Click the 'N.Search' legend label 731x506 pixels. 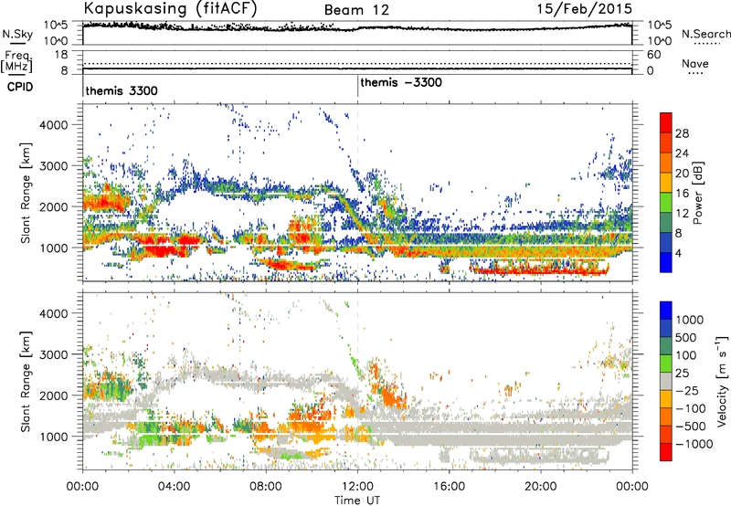[x=706, y=34]
